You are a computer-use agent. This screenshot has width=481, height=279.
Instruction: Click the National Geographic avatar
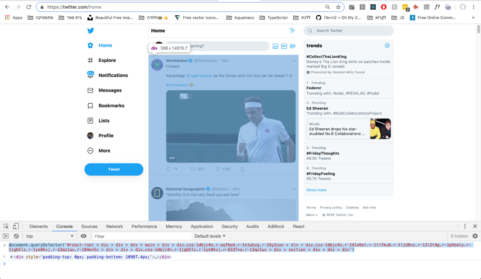pyautogui.click(x=157, y=193)
